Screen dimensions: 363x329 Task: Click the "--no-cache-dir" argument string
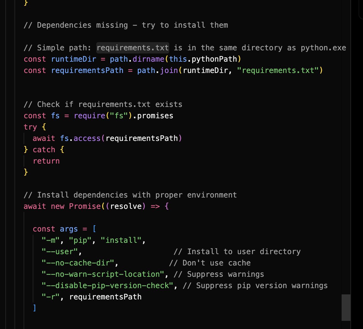(x=78, y=263)
